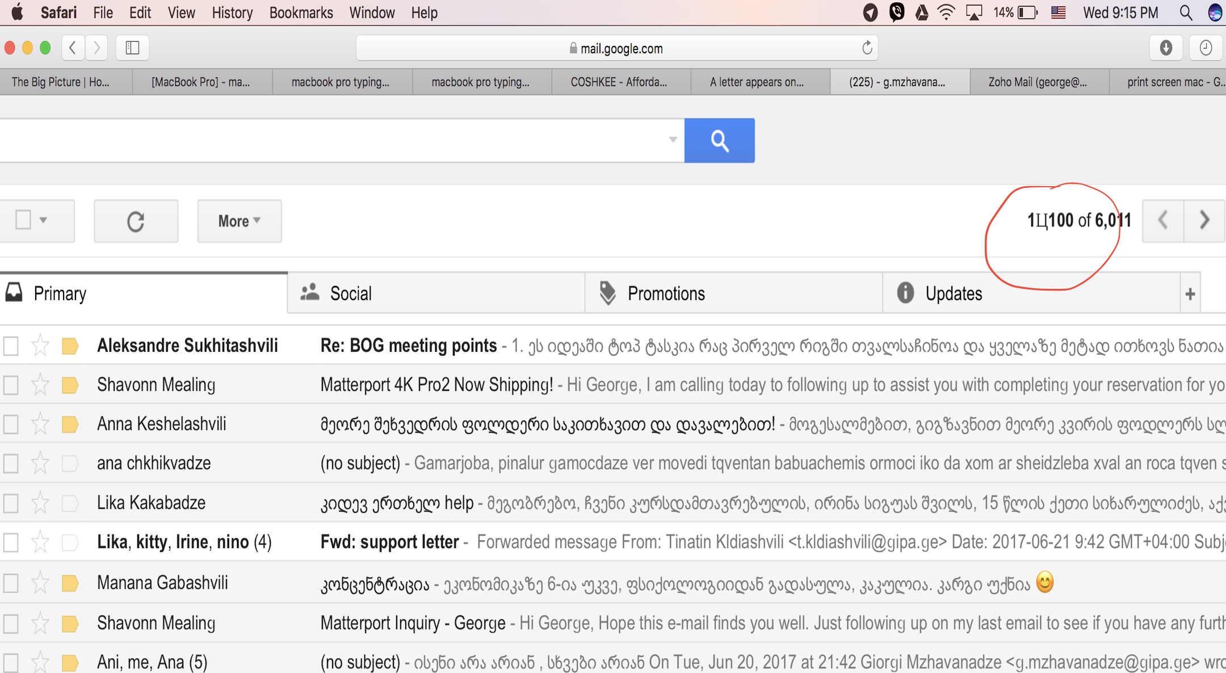
Task: Tick the Manana Gabashvili email checkbox
Action: pyautogui.click(x=11, y=583)
